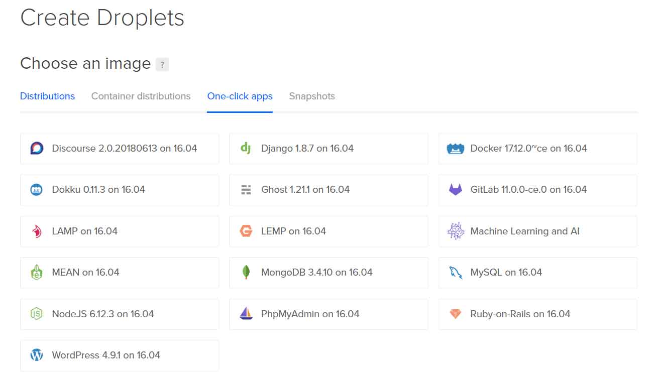
Task: Click the MySQL dolphin icon
Action: point(455,273)
